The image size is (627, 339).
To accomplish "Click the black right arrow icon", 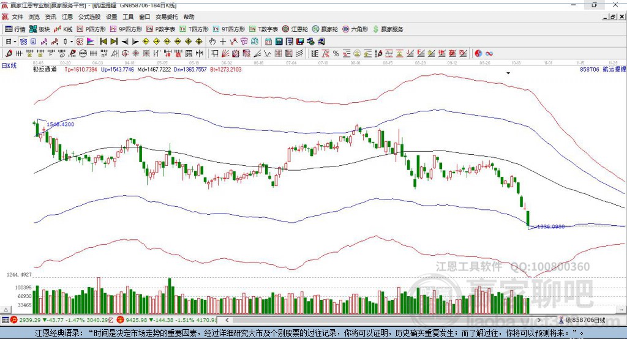I will pos(135,42).
